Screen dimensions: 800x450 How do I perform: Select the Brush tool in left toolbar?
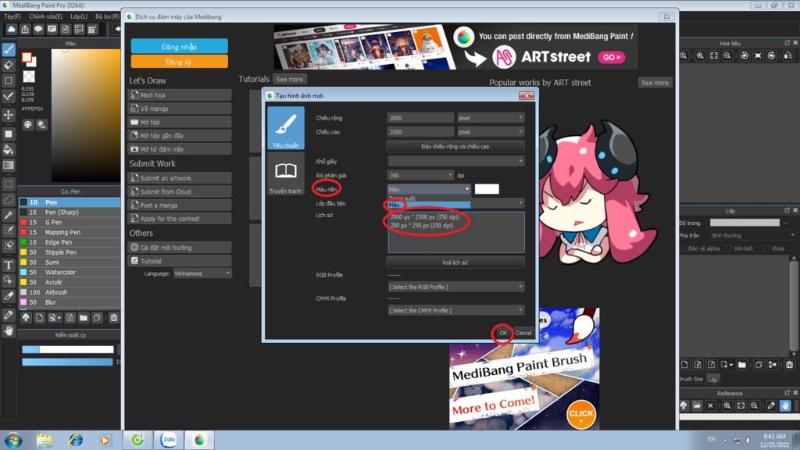[x=9, y=49]
